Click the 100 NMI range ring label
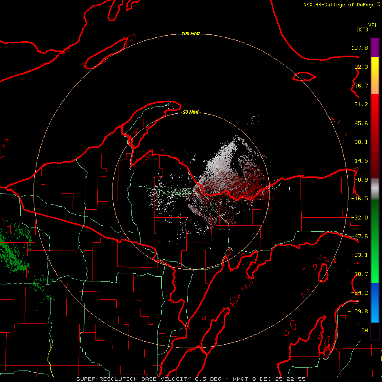 coord(191,34)
